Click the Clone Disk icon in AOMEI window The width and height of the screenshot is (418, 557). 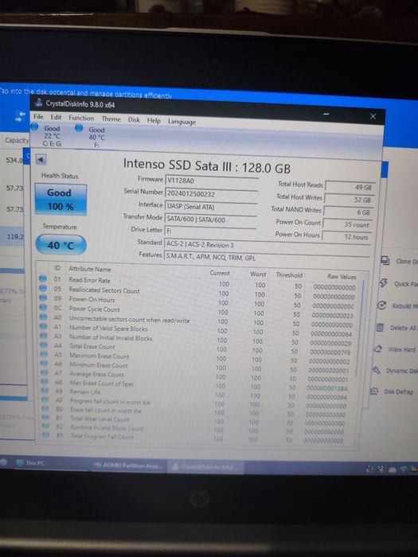385,260
